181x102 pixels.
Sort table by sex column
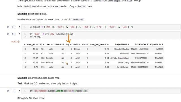click(x=52, y=44)
